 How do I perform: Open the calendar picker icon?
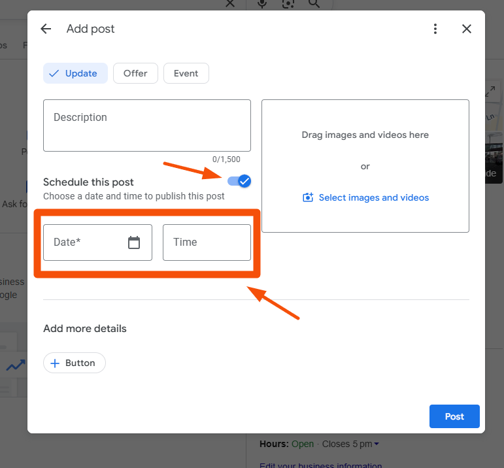(x=134, y=242)
